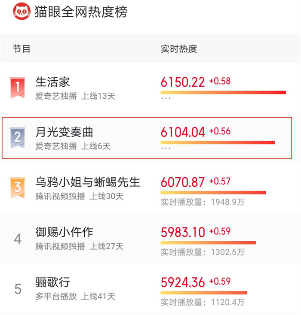Click the rank number 5

click(18, 289)
